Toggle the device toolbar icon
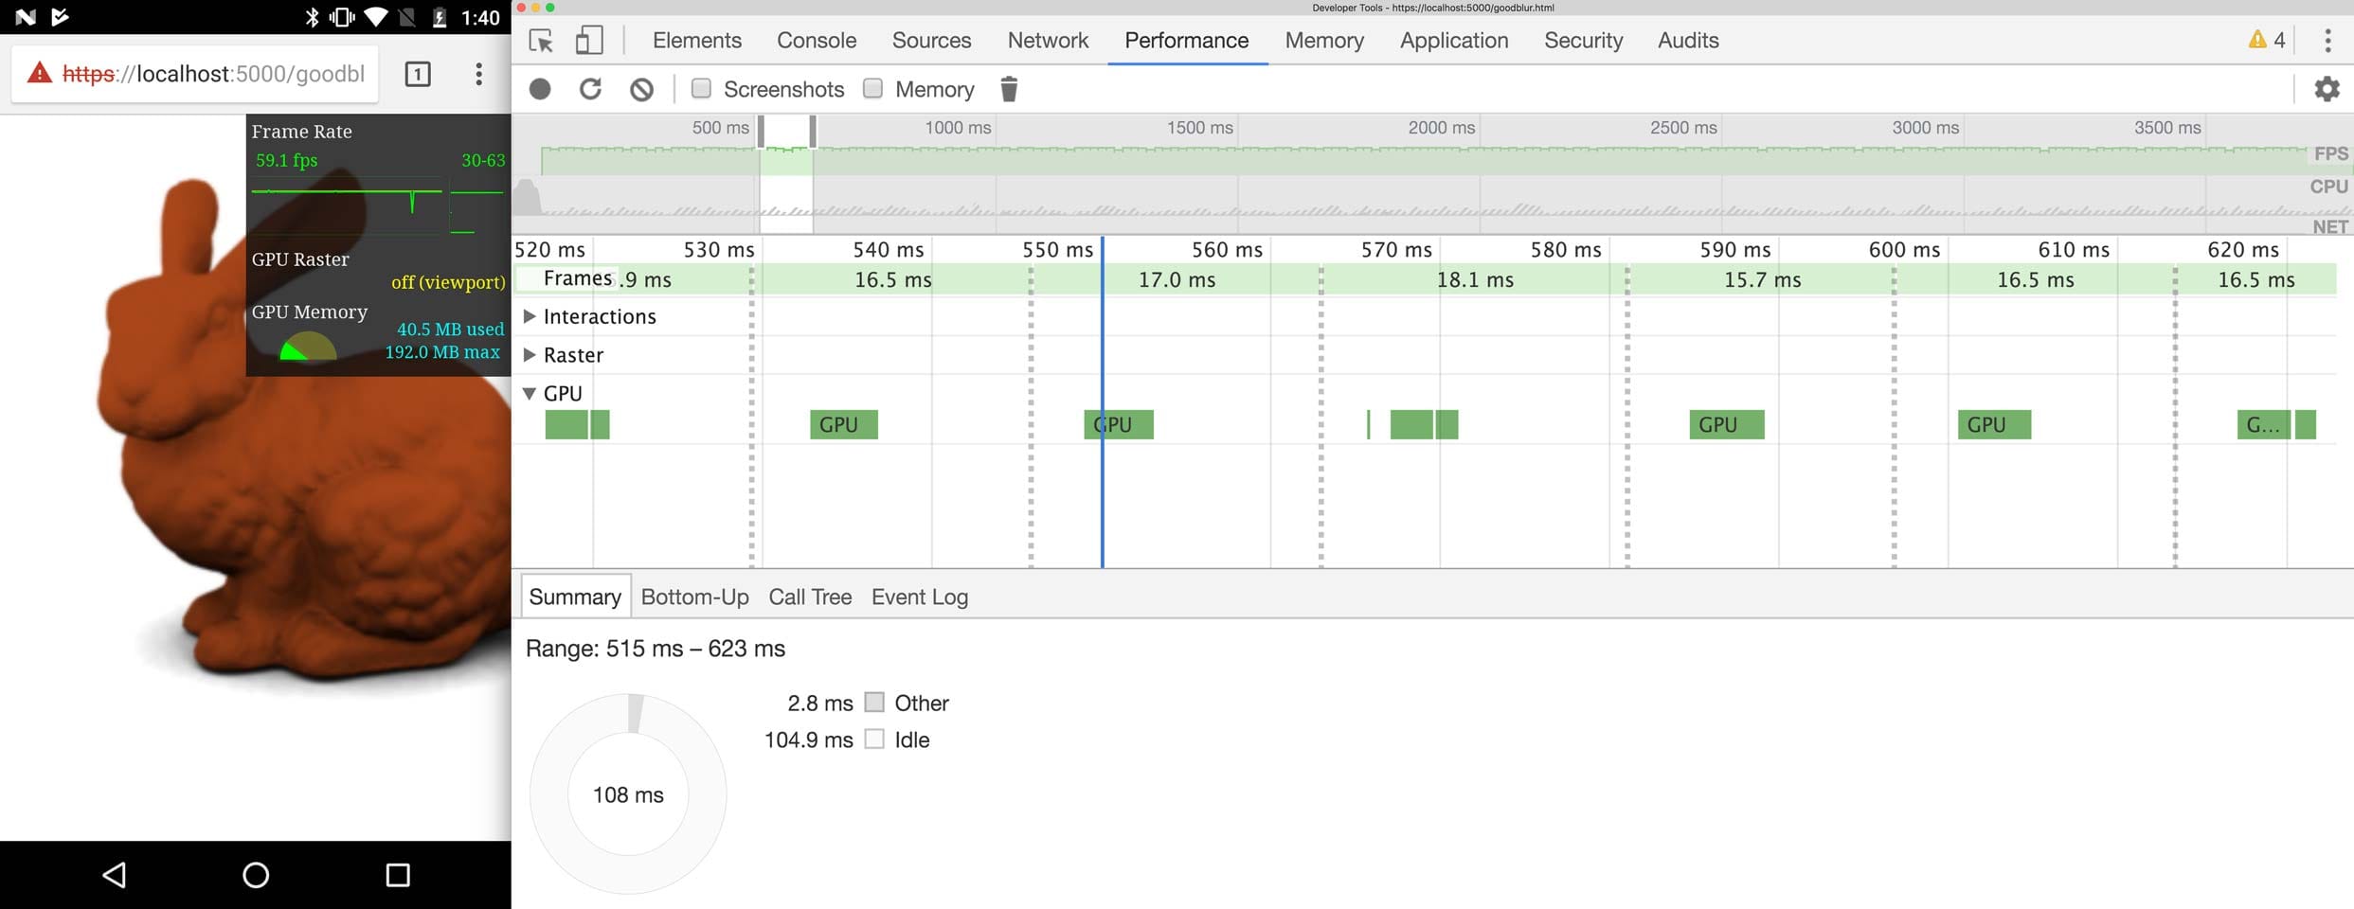Image resolution: width=2354 pixels, height=909 pixels. 589,41
